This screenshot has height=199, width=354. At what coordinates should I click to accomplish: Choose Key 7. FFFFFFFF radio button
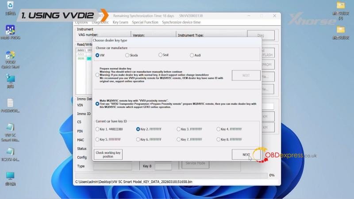[179, 139]
